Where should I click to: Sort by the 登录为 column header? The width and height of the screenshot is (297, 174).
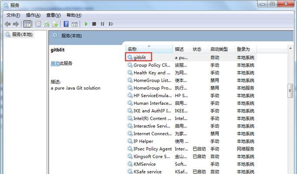[x=246, y=49]
